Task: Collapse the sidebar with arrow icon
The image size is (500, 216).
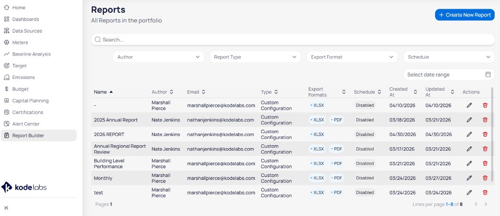Action: point(6,208)
